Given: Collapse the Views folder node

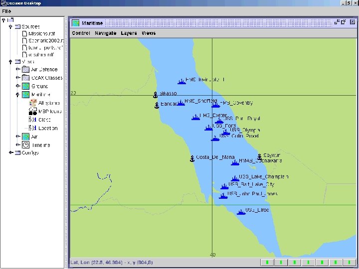Looking at the screenshot, I should (10, 62).
